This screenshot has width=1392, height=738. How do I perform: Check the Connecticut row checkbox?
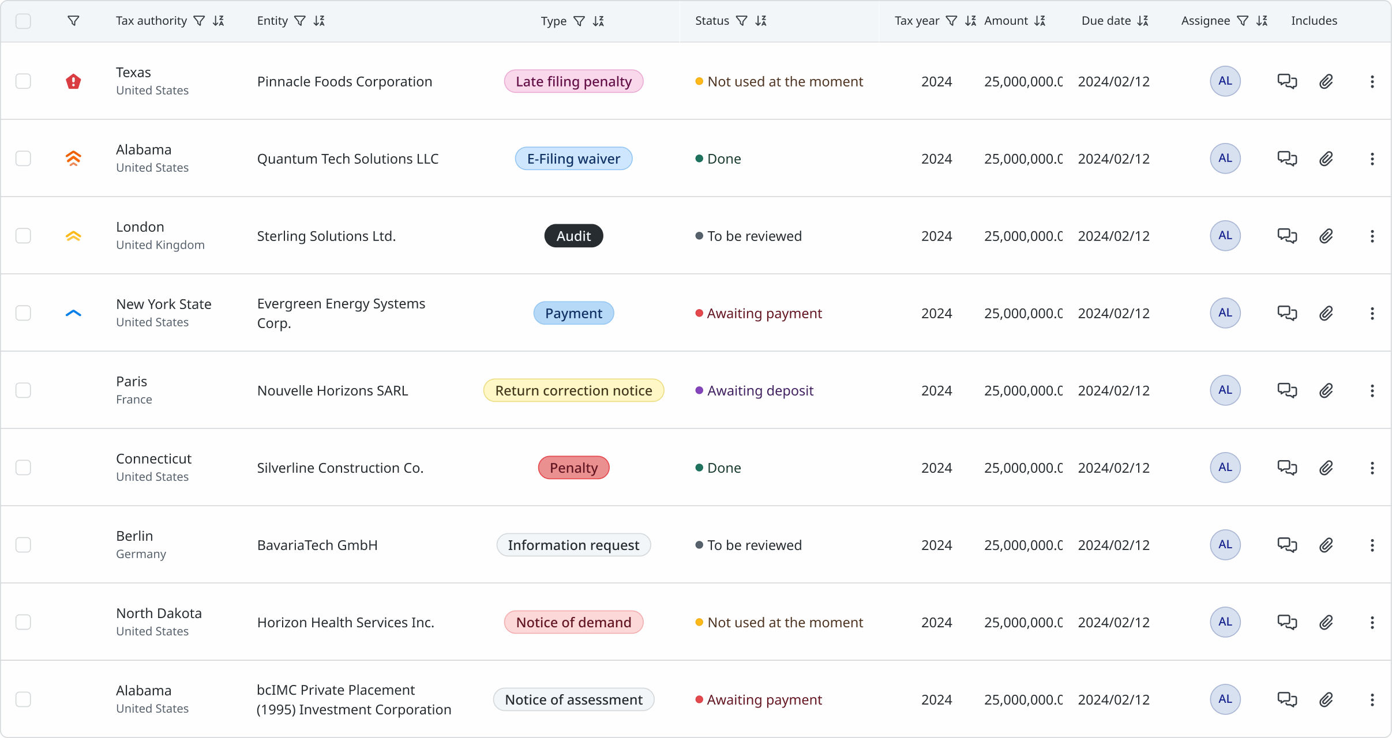tap(23, 468)
